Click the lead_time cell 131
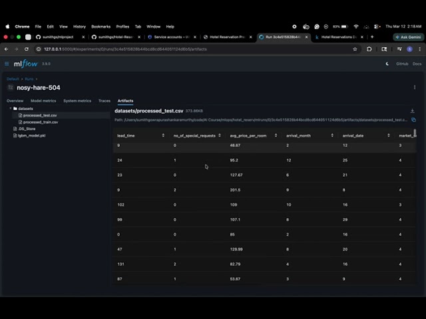This screenshot has height=319, width=426. coord(120,264)
